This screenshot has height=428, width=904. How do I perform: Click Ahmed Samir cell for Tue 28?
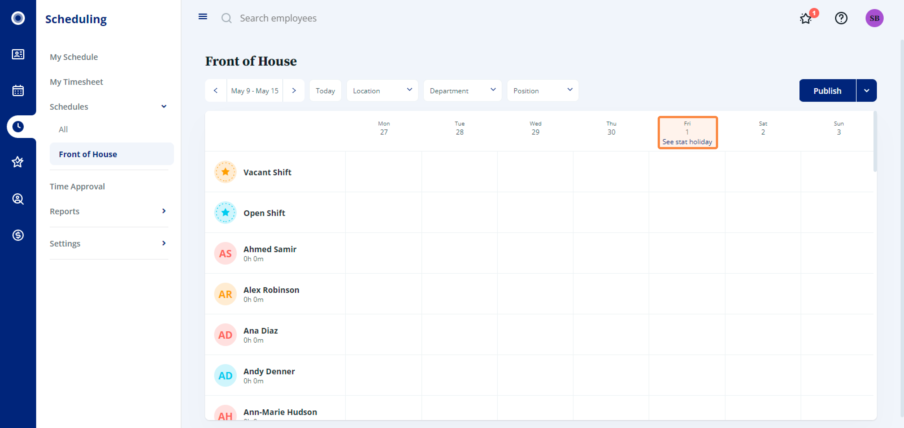[x=459, y=253]
